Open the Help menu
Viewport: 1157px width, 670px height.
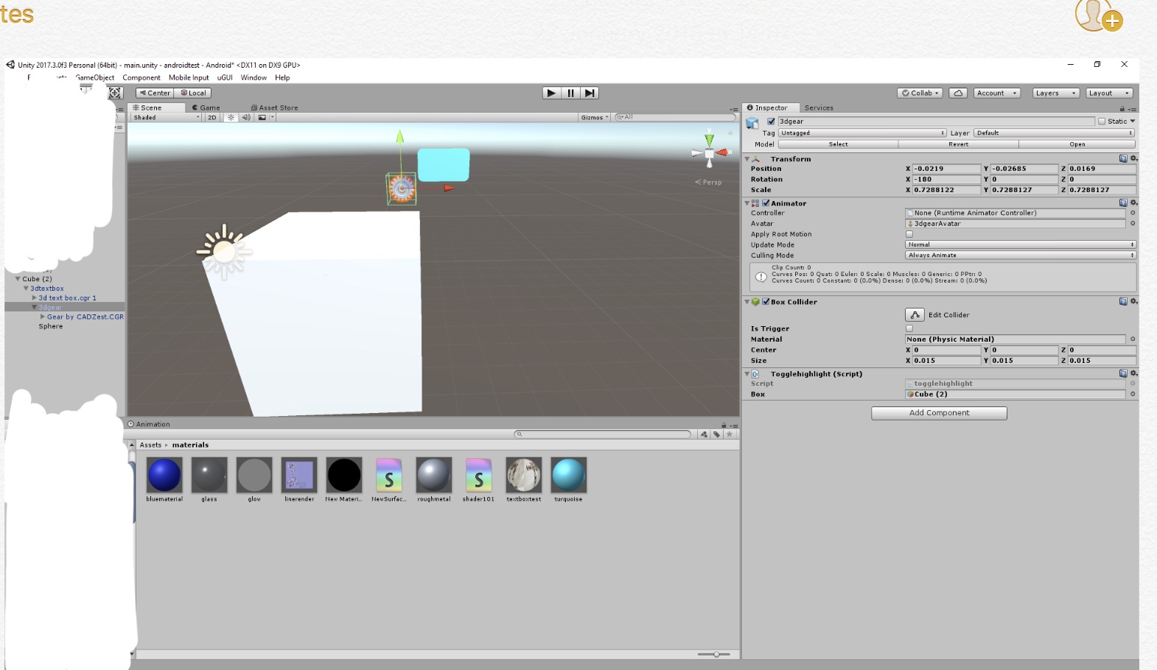pos(282,77)
